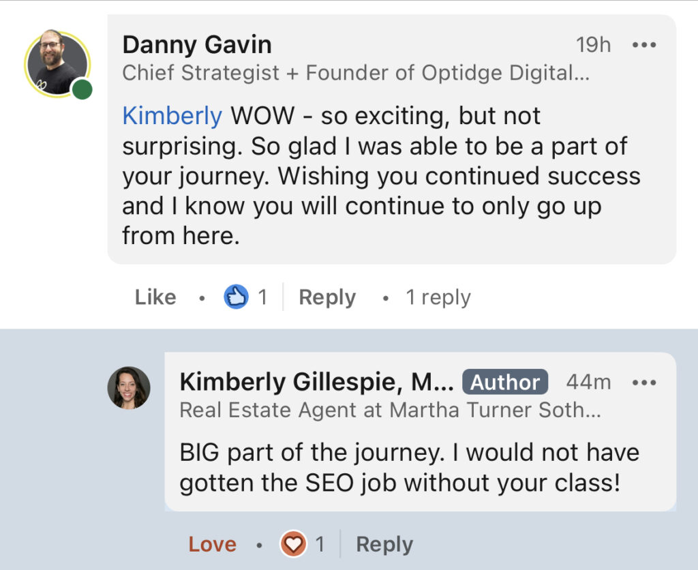698x570 pixels.
Task: Open Danny Gavin's profile picture
Action: 57,63
